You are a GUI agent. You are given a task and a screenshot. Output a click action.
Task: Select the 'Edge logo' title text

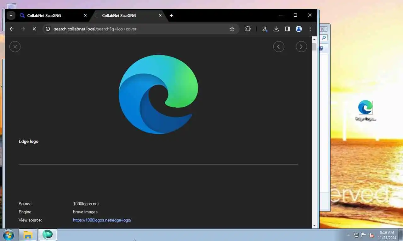pyautogui.click(x=28, y=142)
